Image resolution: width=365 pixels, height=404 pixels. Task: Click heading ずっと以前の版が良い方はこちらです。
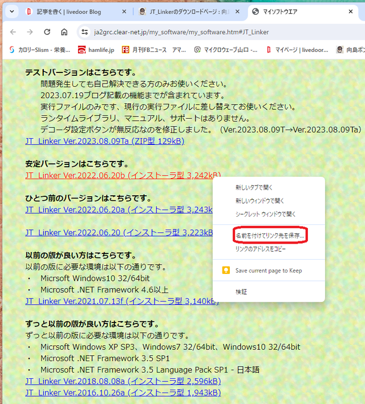92,324
